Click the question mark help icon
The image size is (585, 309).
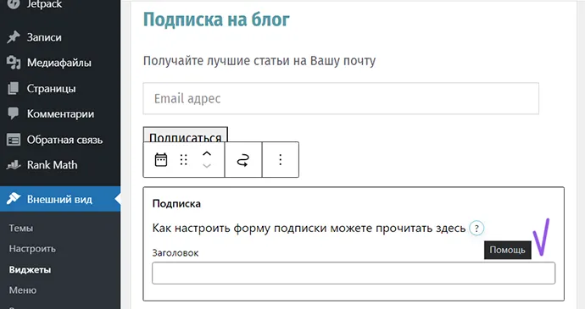click(476, 228)
